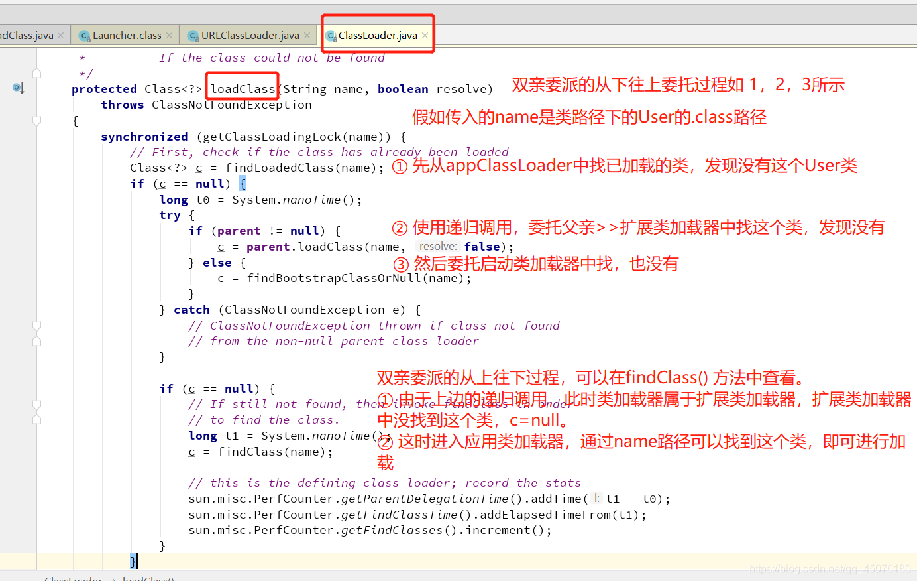Viewport: 917px width, 581px height.
Task: Toggle fold at 'to find the class.' comment line
Action: (37, 420)
